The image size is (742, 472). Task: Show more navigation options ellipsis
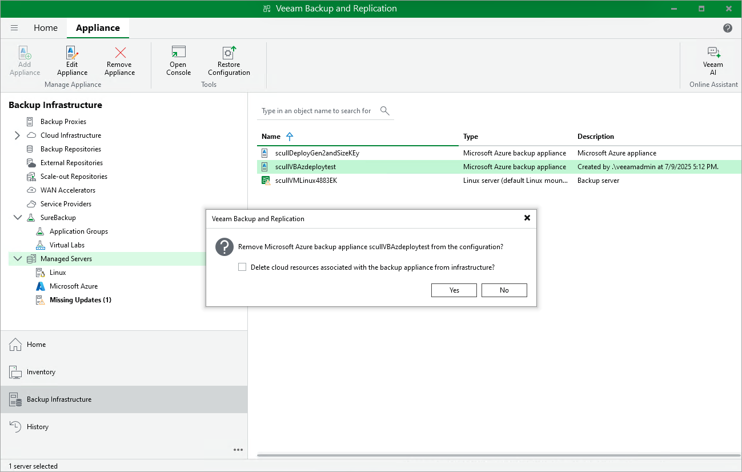click(238, 450)
